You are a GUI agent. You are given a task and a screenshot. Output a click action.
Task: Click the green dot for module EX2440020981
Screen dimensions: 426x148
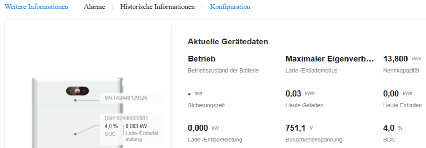pyautogui.click(x=75, y=134)
